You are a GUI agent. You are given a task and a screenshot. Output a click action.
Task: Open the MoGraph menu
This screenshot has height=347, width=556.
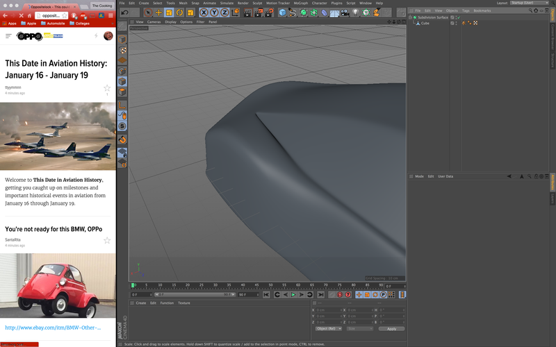point(301,3)
